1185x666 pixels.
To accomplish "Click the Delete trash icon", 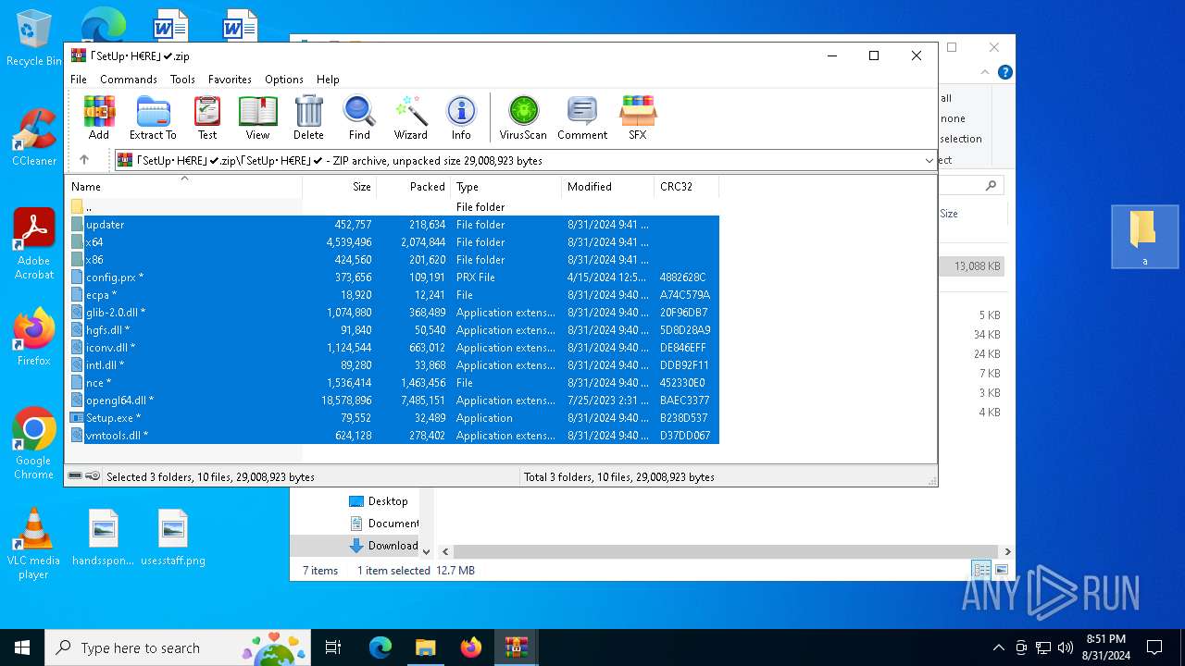I will 308,117.
